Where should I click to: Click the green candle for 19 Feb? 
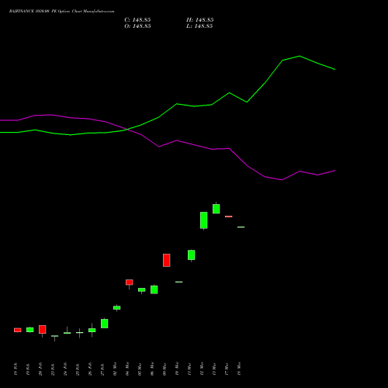tap(30, 330)
